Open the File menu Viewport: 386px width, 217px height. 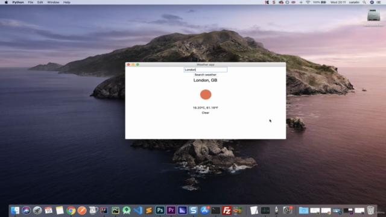pyautogui.click(x=31, y=2)
